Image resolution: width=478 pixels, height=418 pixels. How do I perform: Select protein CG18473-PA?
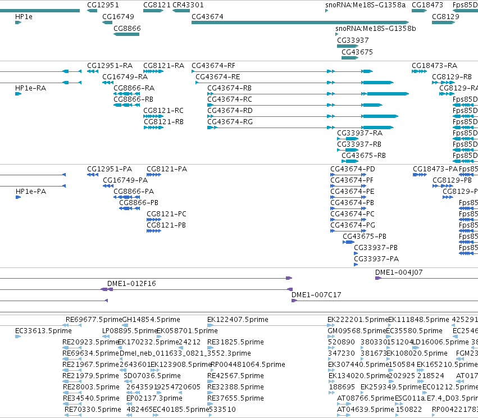tap(420, 175)
